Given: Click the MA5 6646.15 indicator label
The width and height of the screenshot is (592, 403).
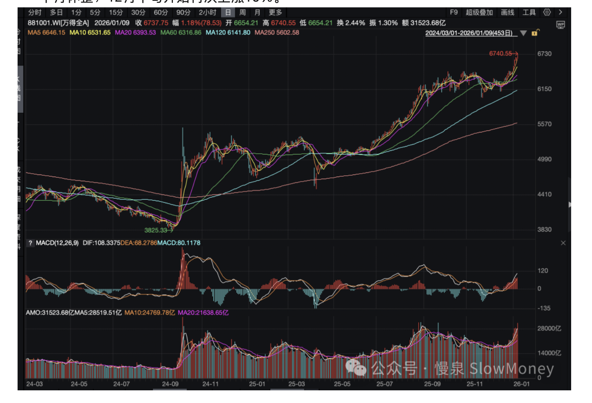Looking at the screenshot, I should (x=46, y=32).
